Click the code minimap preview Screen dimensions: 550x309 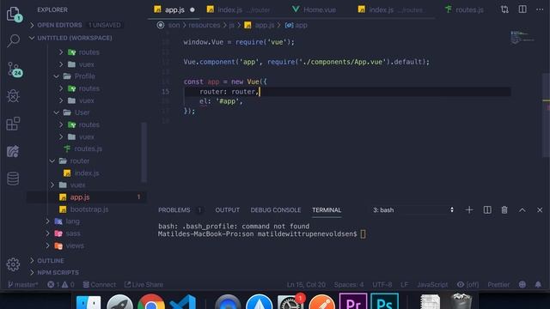522,37
